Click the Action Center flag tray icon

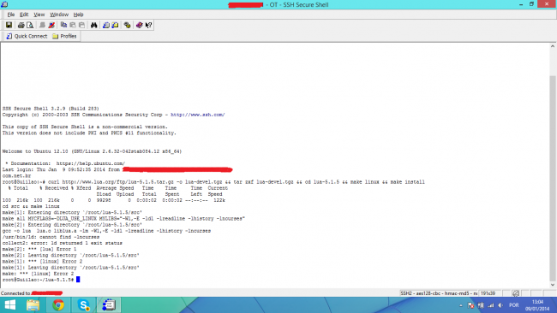pos(470,305)
